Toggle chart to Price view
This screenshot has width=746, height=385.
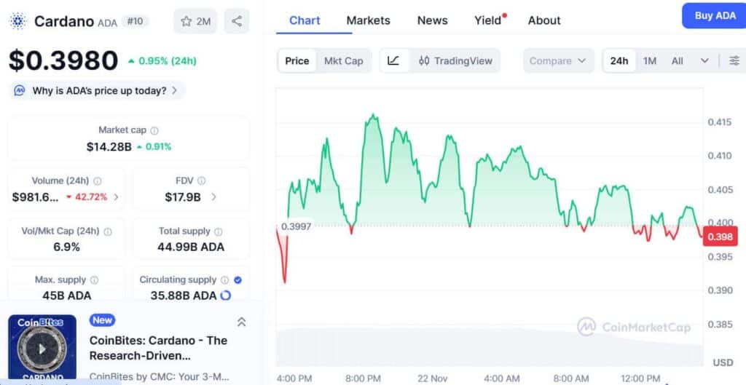pos(297,61)
